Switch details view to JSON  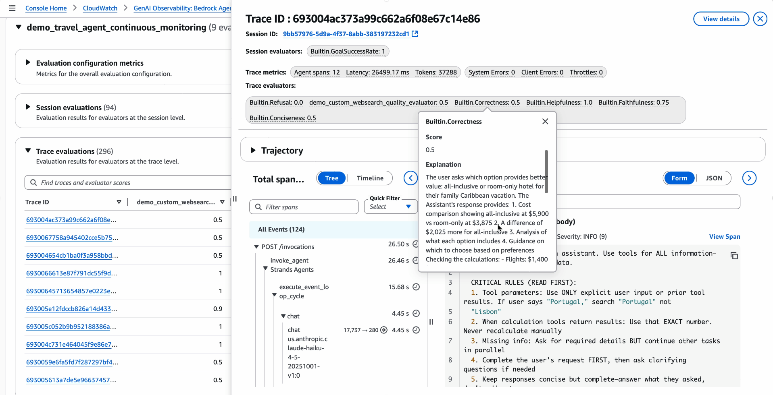[713, 178]
